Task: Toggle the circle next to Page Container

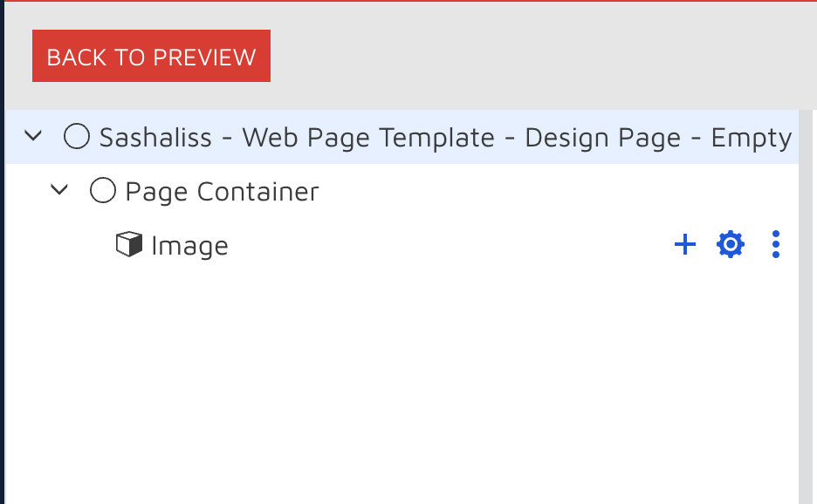Action: [x=103, y=191]
